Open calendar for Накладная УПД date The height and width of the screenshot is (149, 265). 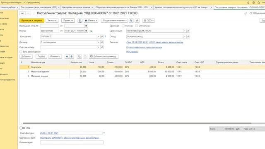pyautogui.click(x=86, y=26)
